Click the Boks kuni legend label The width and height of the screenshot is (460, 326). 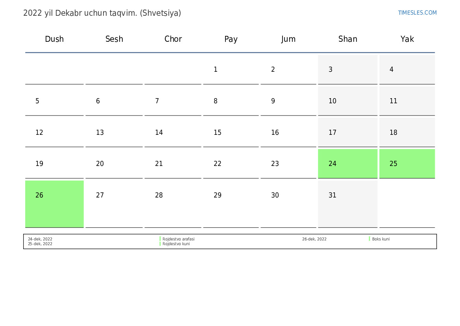click(x=381, y=239)
